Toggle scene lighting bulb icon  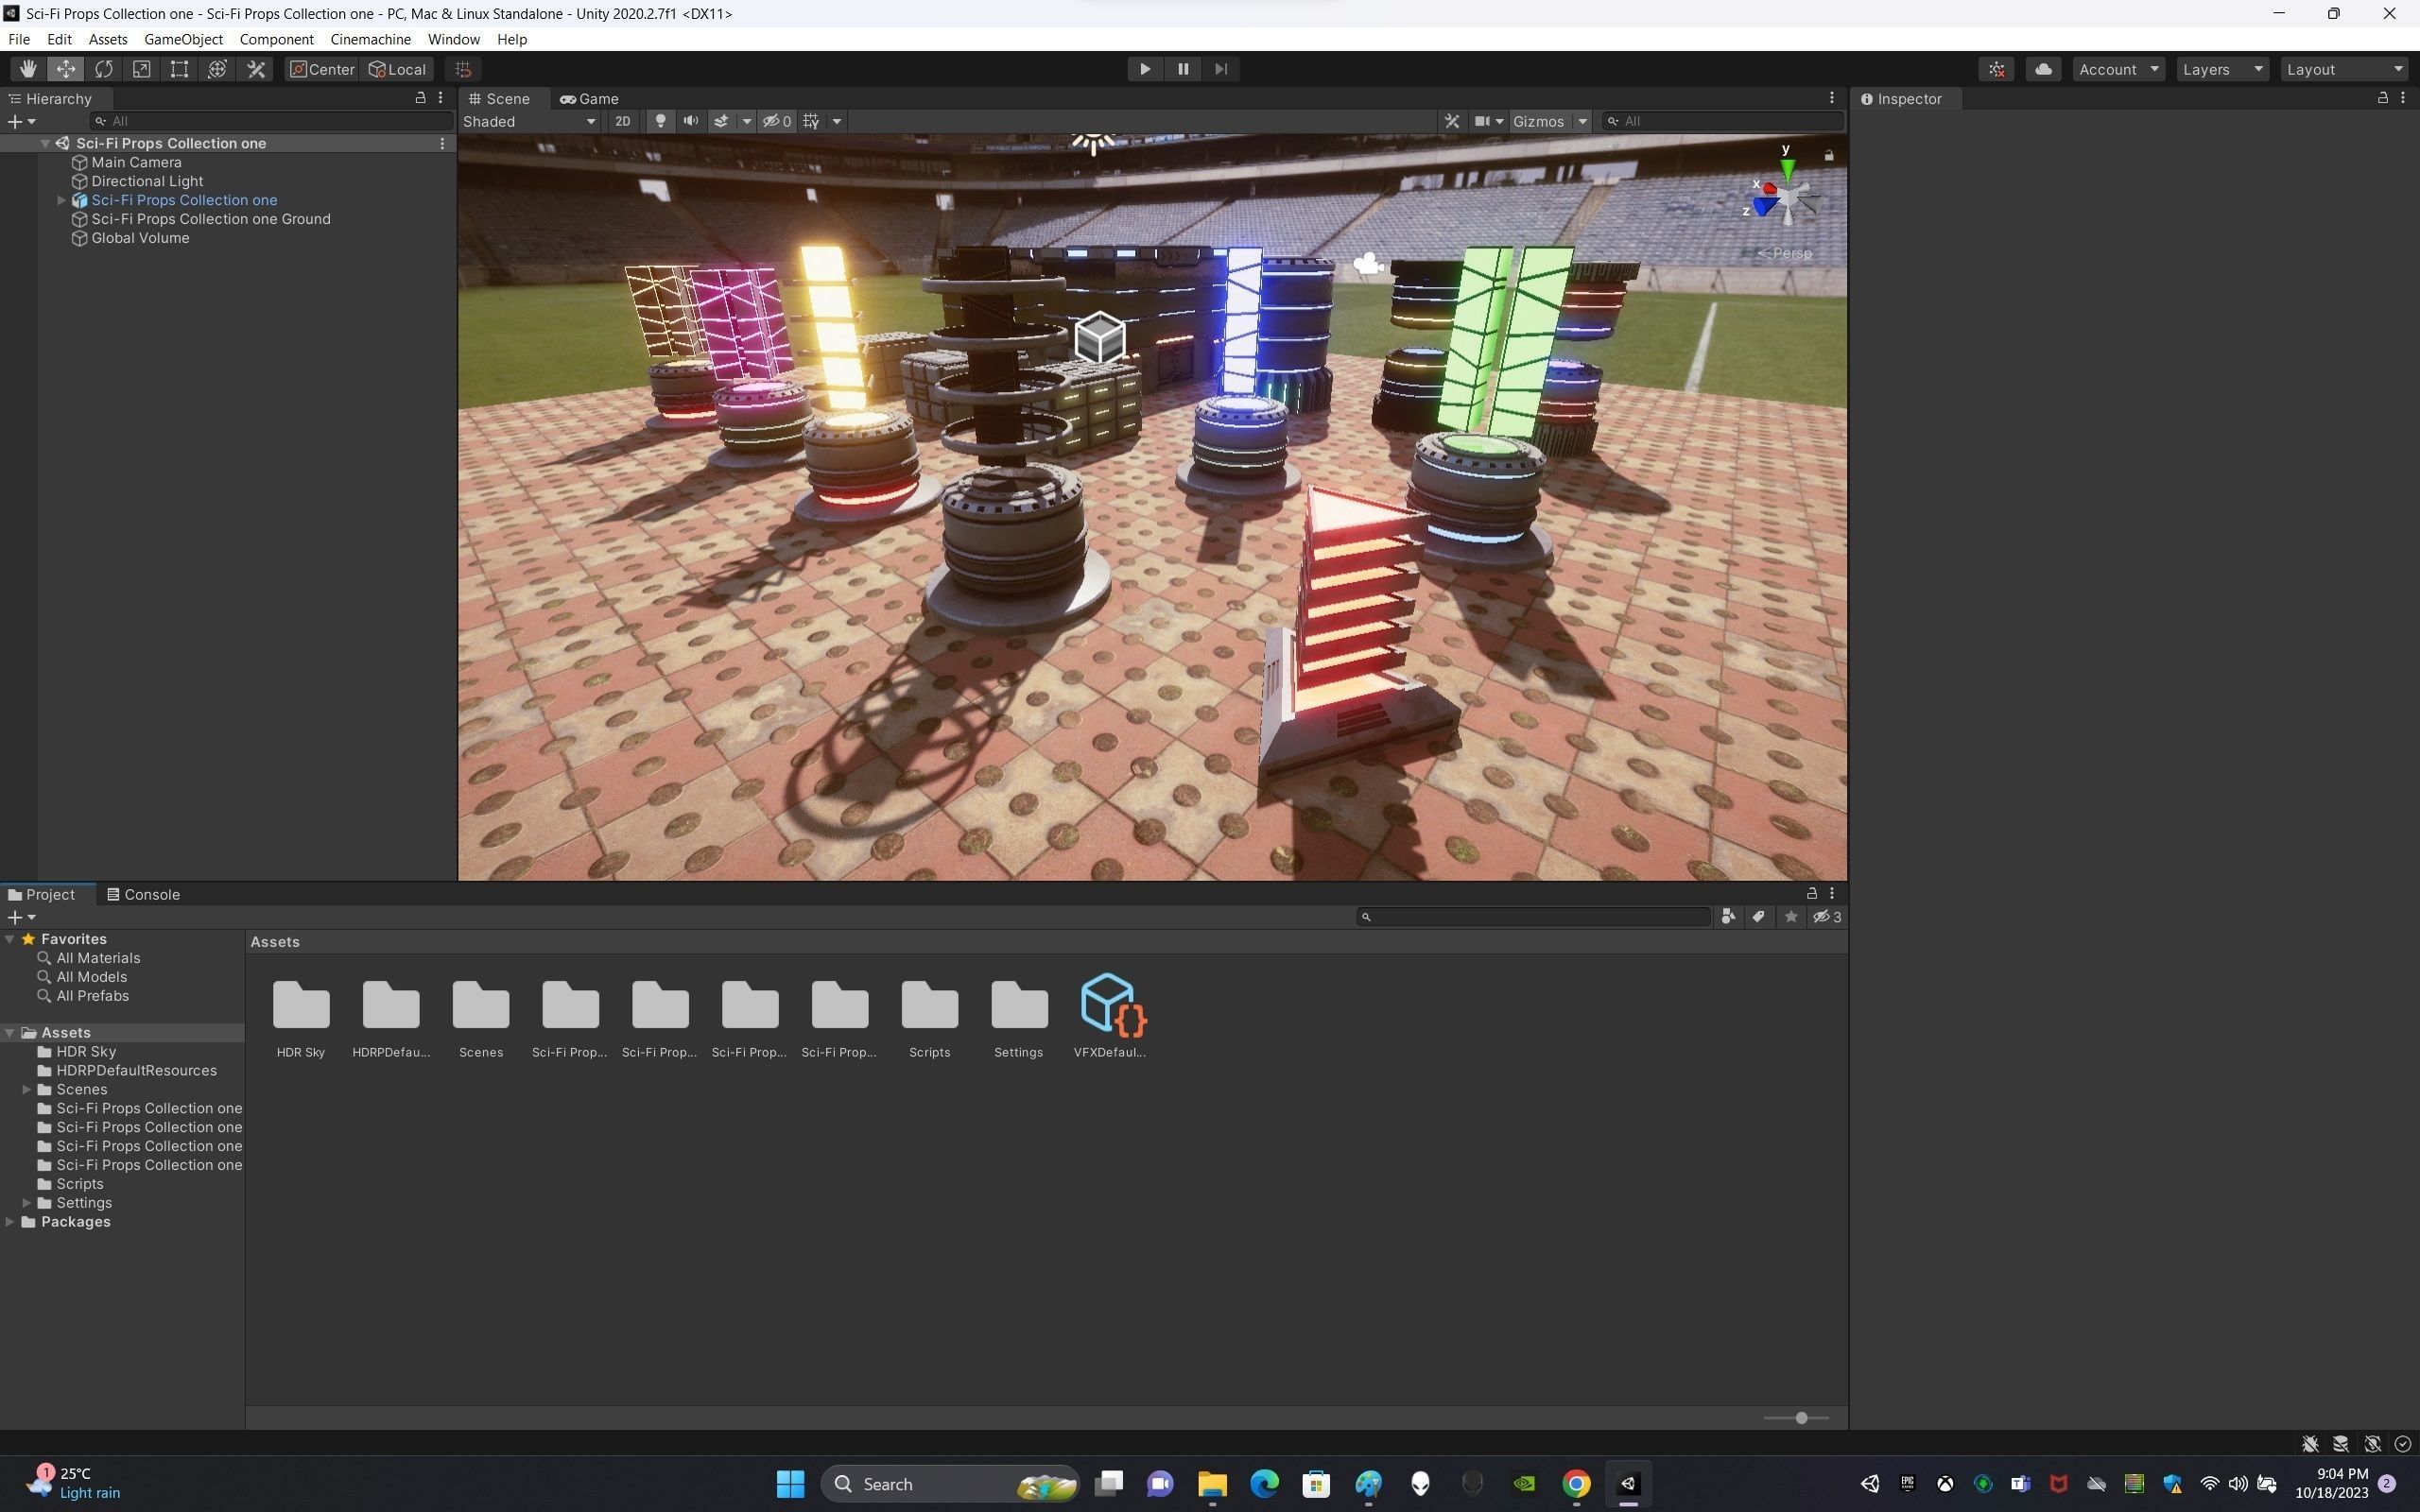(x=660, y=121)
